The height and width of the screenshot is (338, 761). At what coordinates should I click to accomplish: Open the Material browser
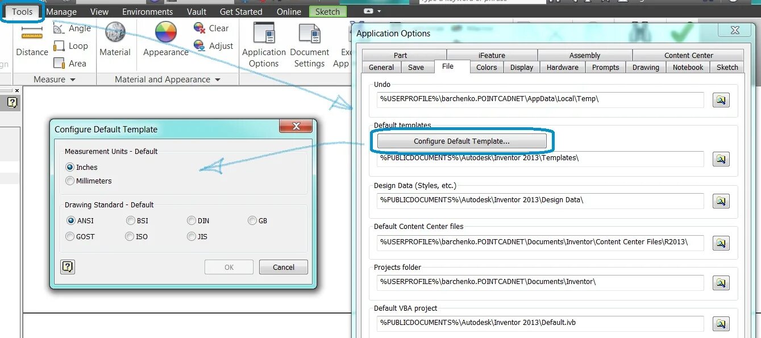(115, 40)
